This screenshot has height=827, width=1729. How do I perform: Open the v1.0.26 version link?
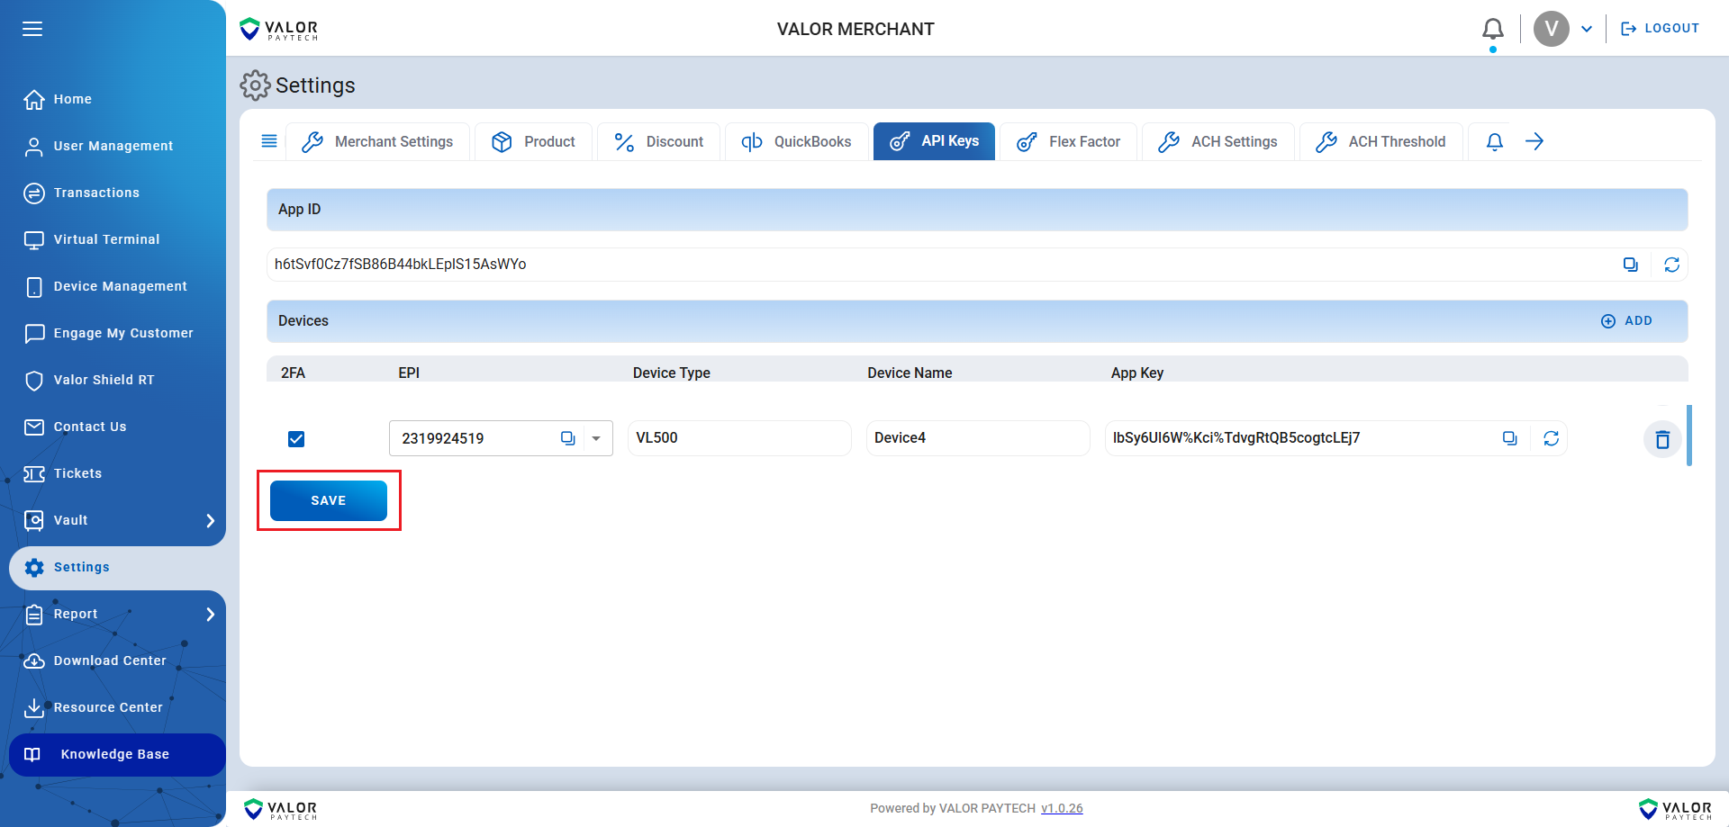[x=1062, y=808]
